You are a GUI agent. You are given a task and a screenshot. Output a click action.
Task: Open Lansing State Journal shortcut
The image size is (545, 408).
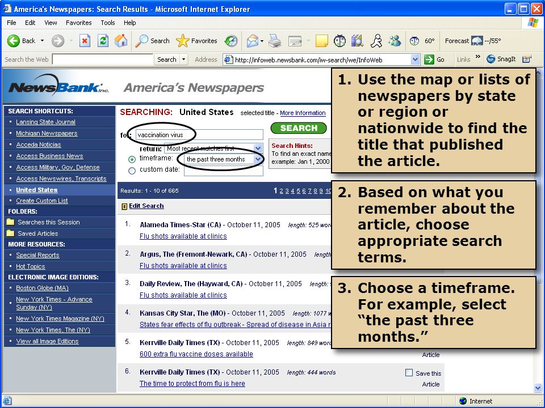pos(45,122)
